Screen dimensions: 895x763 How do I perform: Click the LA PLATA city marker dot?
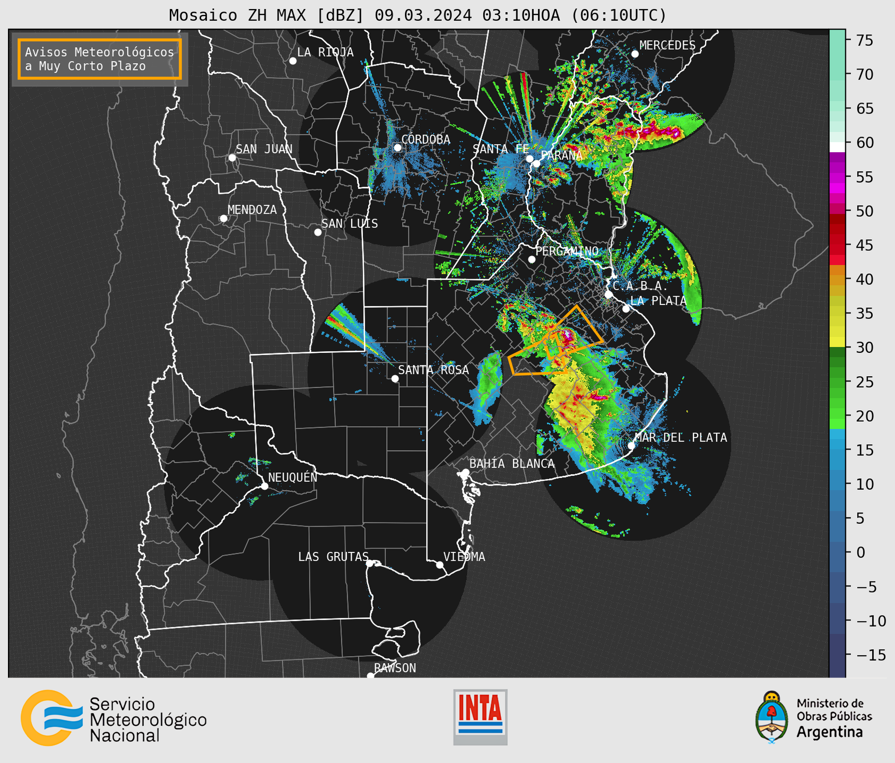point(626,309)
